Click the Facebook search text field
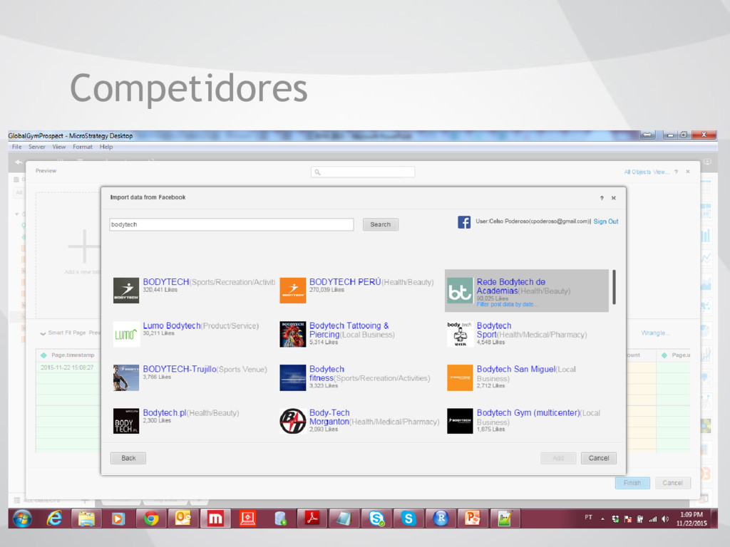 [232, 224]
